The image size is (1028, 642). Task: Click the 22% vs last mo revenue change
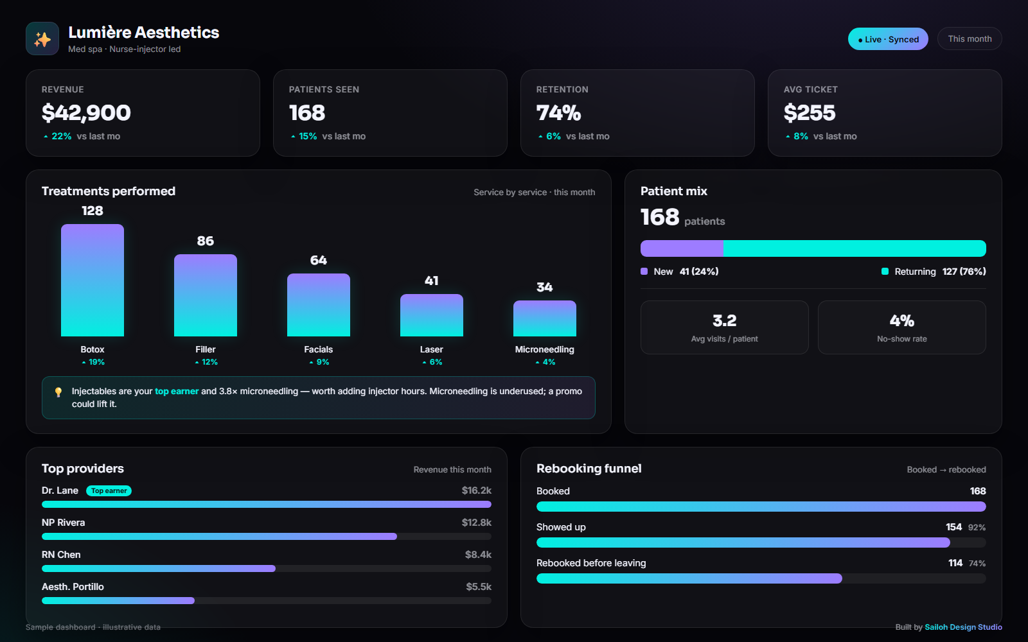[x=82, y=136]
